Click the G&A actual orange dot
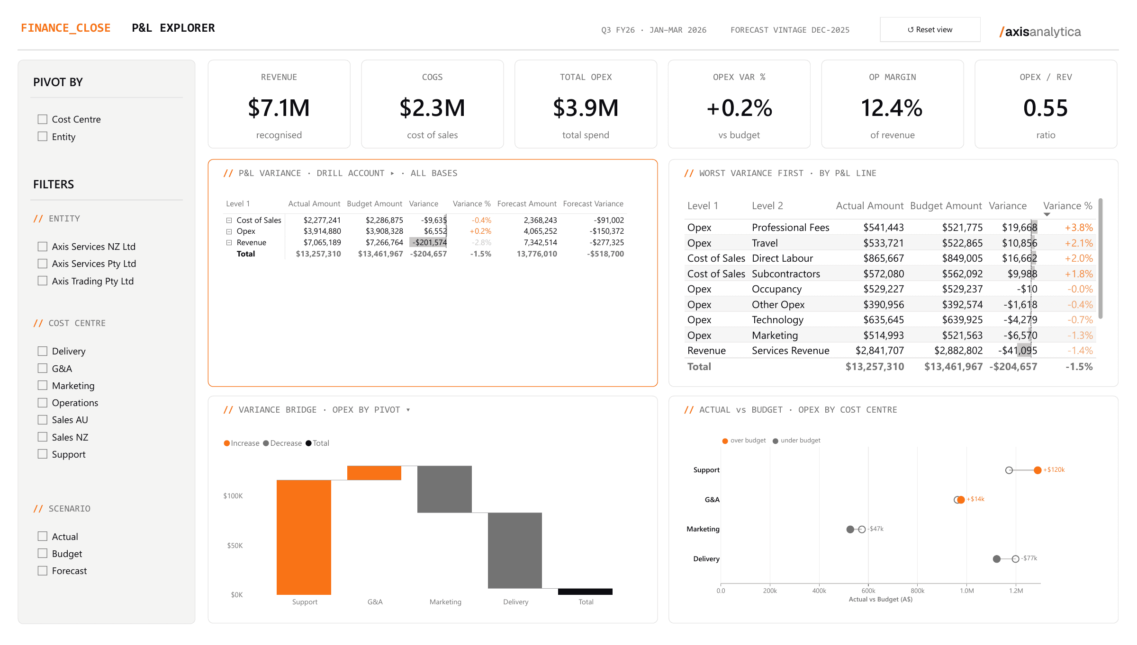 pyautogui.click(x=961, y=500)
